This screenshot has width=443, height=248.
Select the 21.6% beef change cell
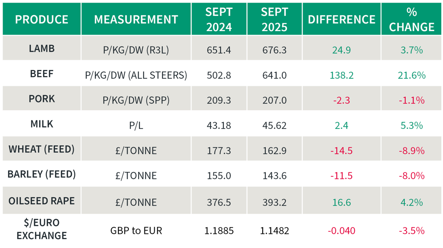pos(412,75)
